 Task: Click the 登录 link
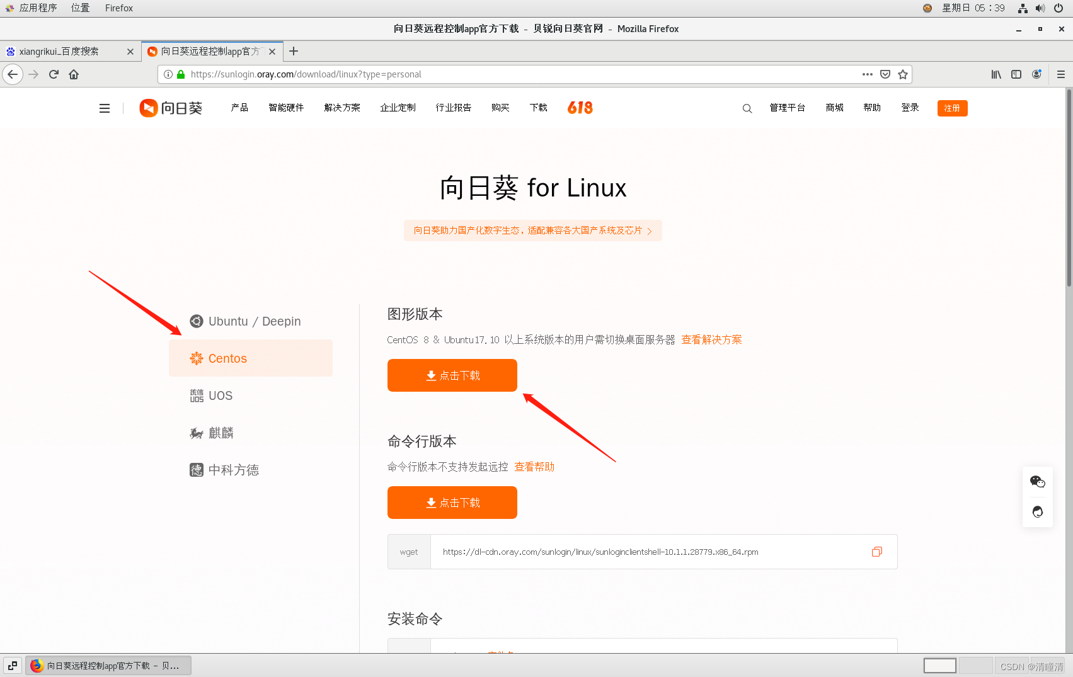(910, 108)
